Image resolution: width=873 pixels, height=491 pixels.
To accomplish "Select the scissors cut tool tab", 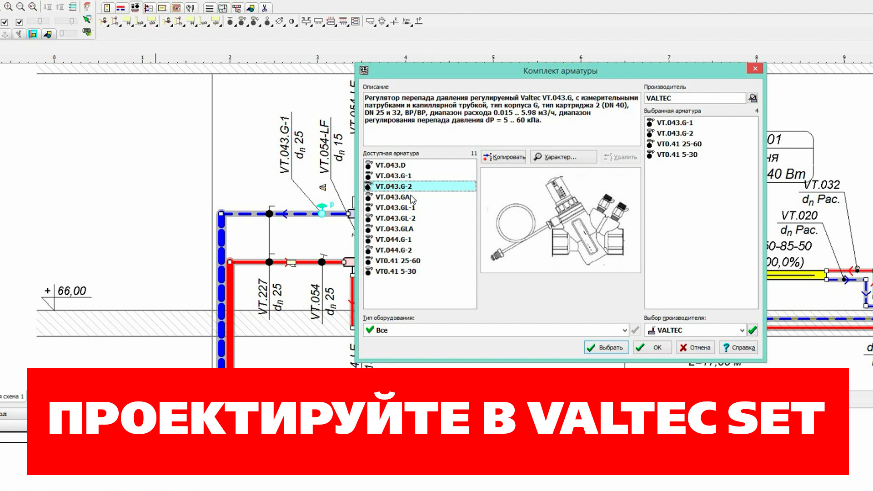I will point(265,8).
